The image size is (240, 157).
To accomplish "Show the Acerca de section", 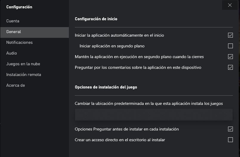I will pos(16,86).
